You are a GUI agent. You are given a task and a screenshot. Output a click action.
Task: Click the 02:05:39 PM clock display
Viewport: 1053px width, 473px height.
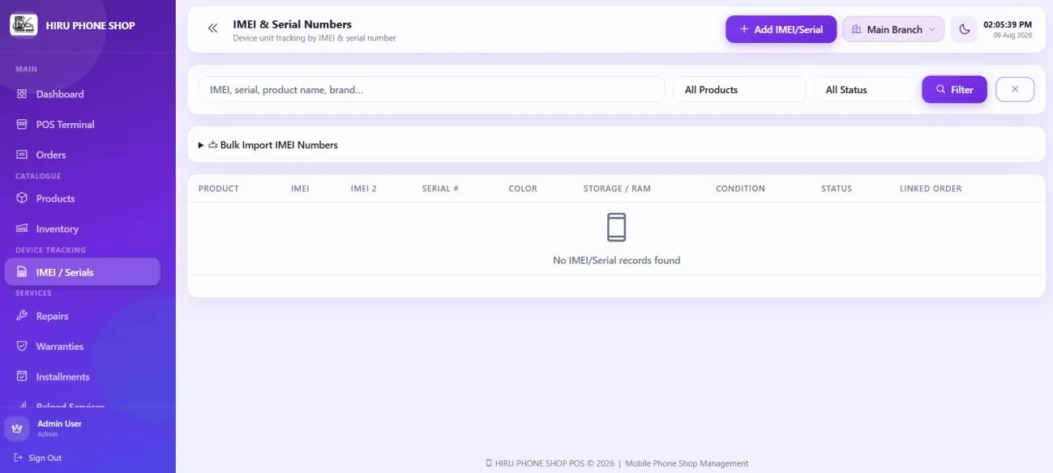(x=1008, y=25)
